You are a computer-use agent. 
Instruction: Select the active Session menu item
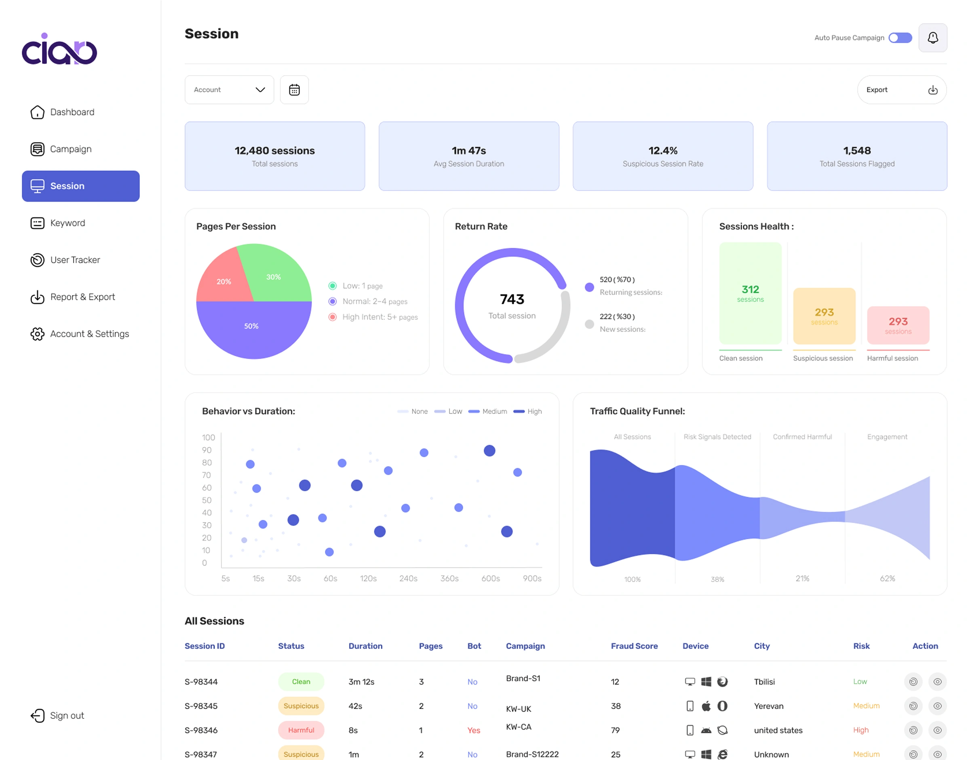click(80, 186)
